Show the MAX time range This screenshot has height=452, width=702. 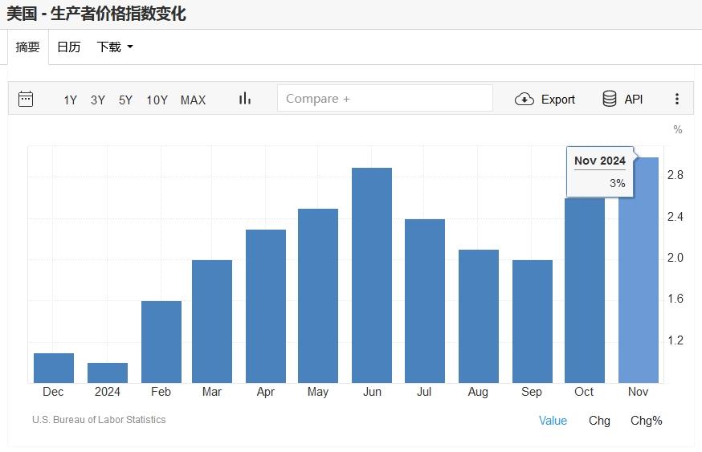[x=193, y=100]
